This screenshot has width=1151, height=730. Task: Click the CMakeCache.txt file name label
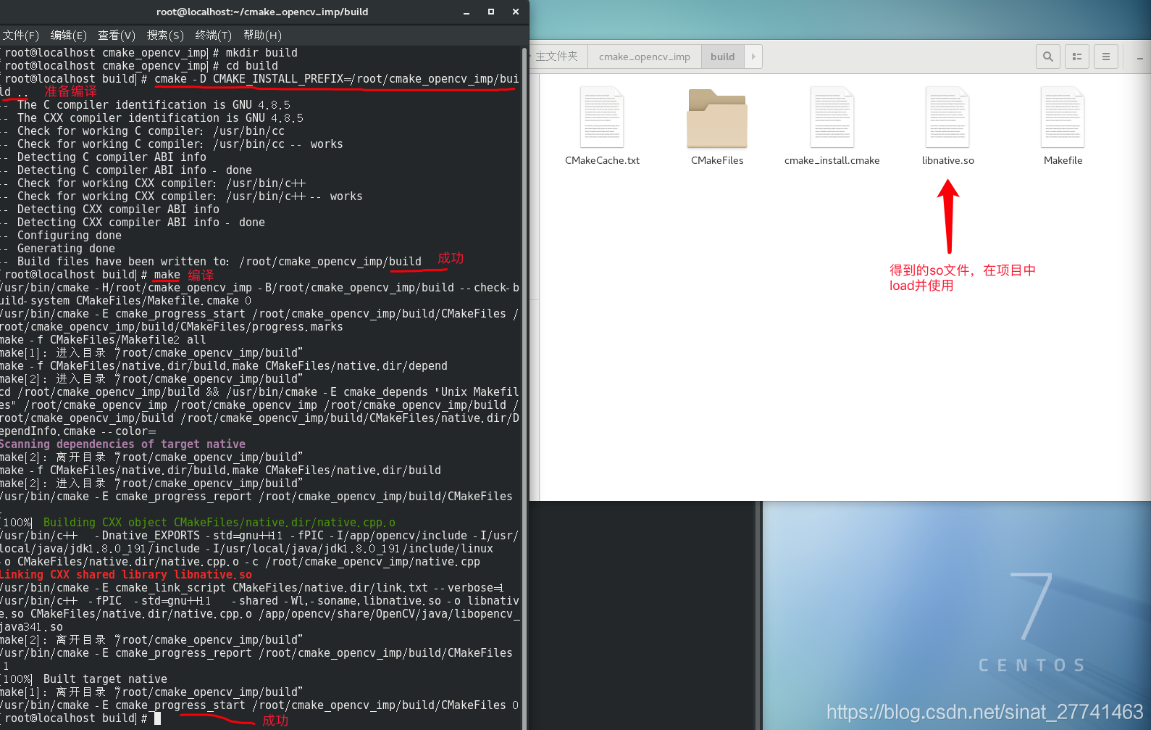point(602,160)
